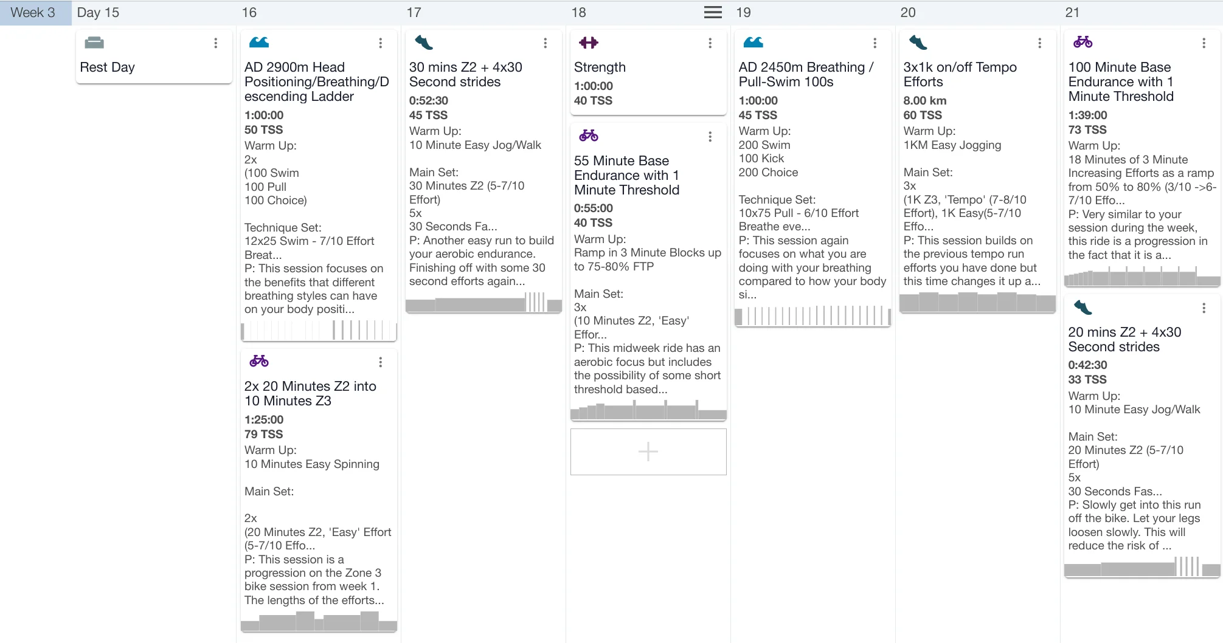
Task: Click bike icon on 100 Minute Base Endurance
Action: point(1083,43)
